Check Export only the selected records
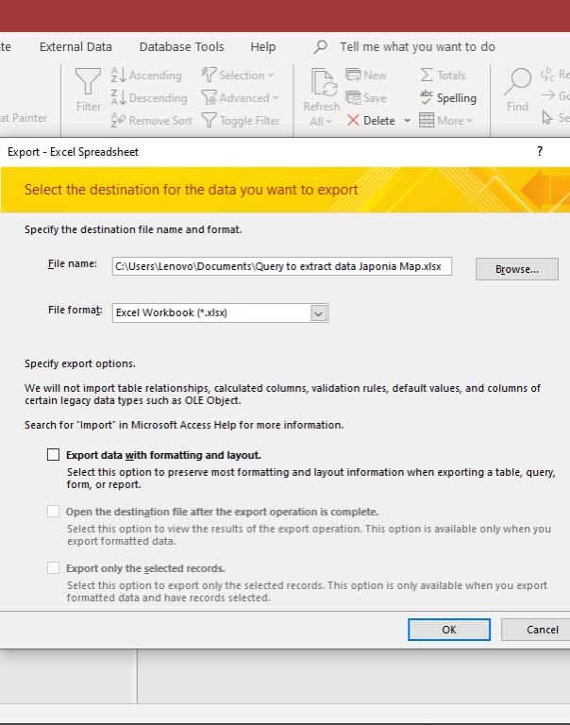 click(53, 567)
